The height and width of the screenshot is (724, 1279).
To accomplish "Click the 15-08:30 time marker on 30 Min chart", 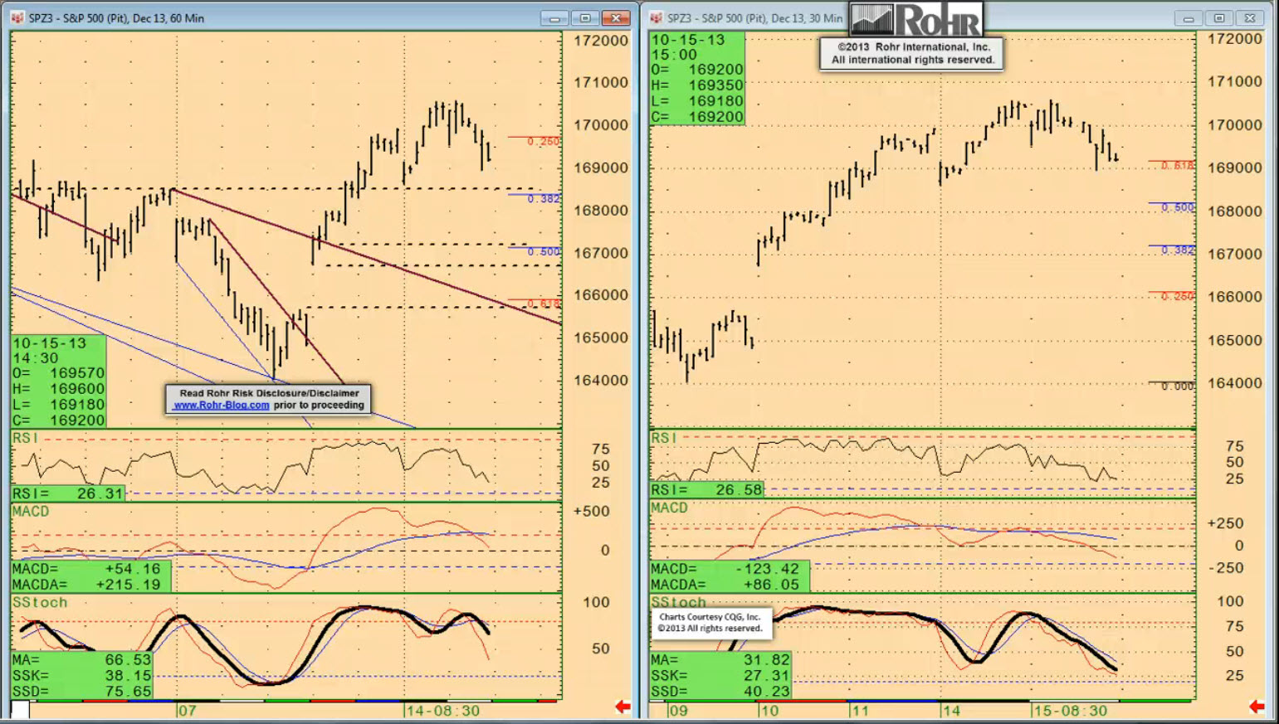I will pyautogui.click(x=1071, y=711).
